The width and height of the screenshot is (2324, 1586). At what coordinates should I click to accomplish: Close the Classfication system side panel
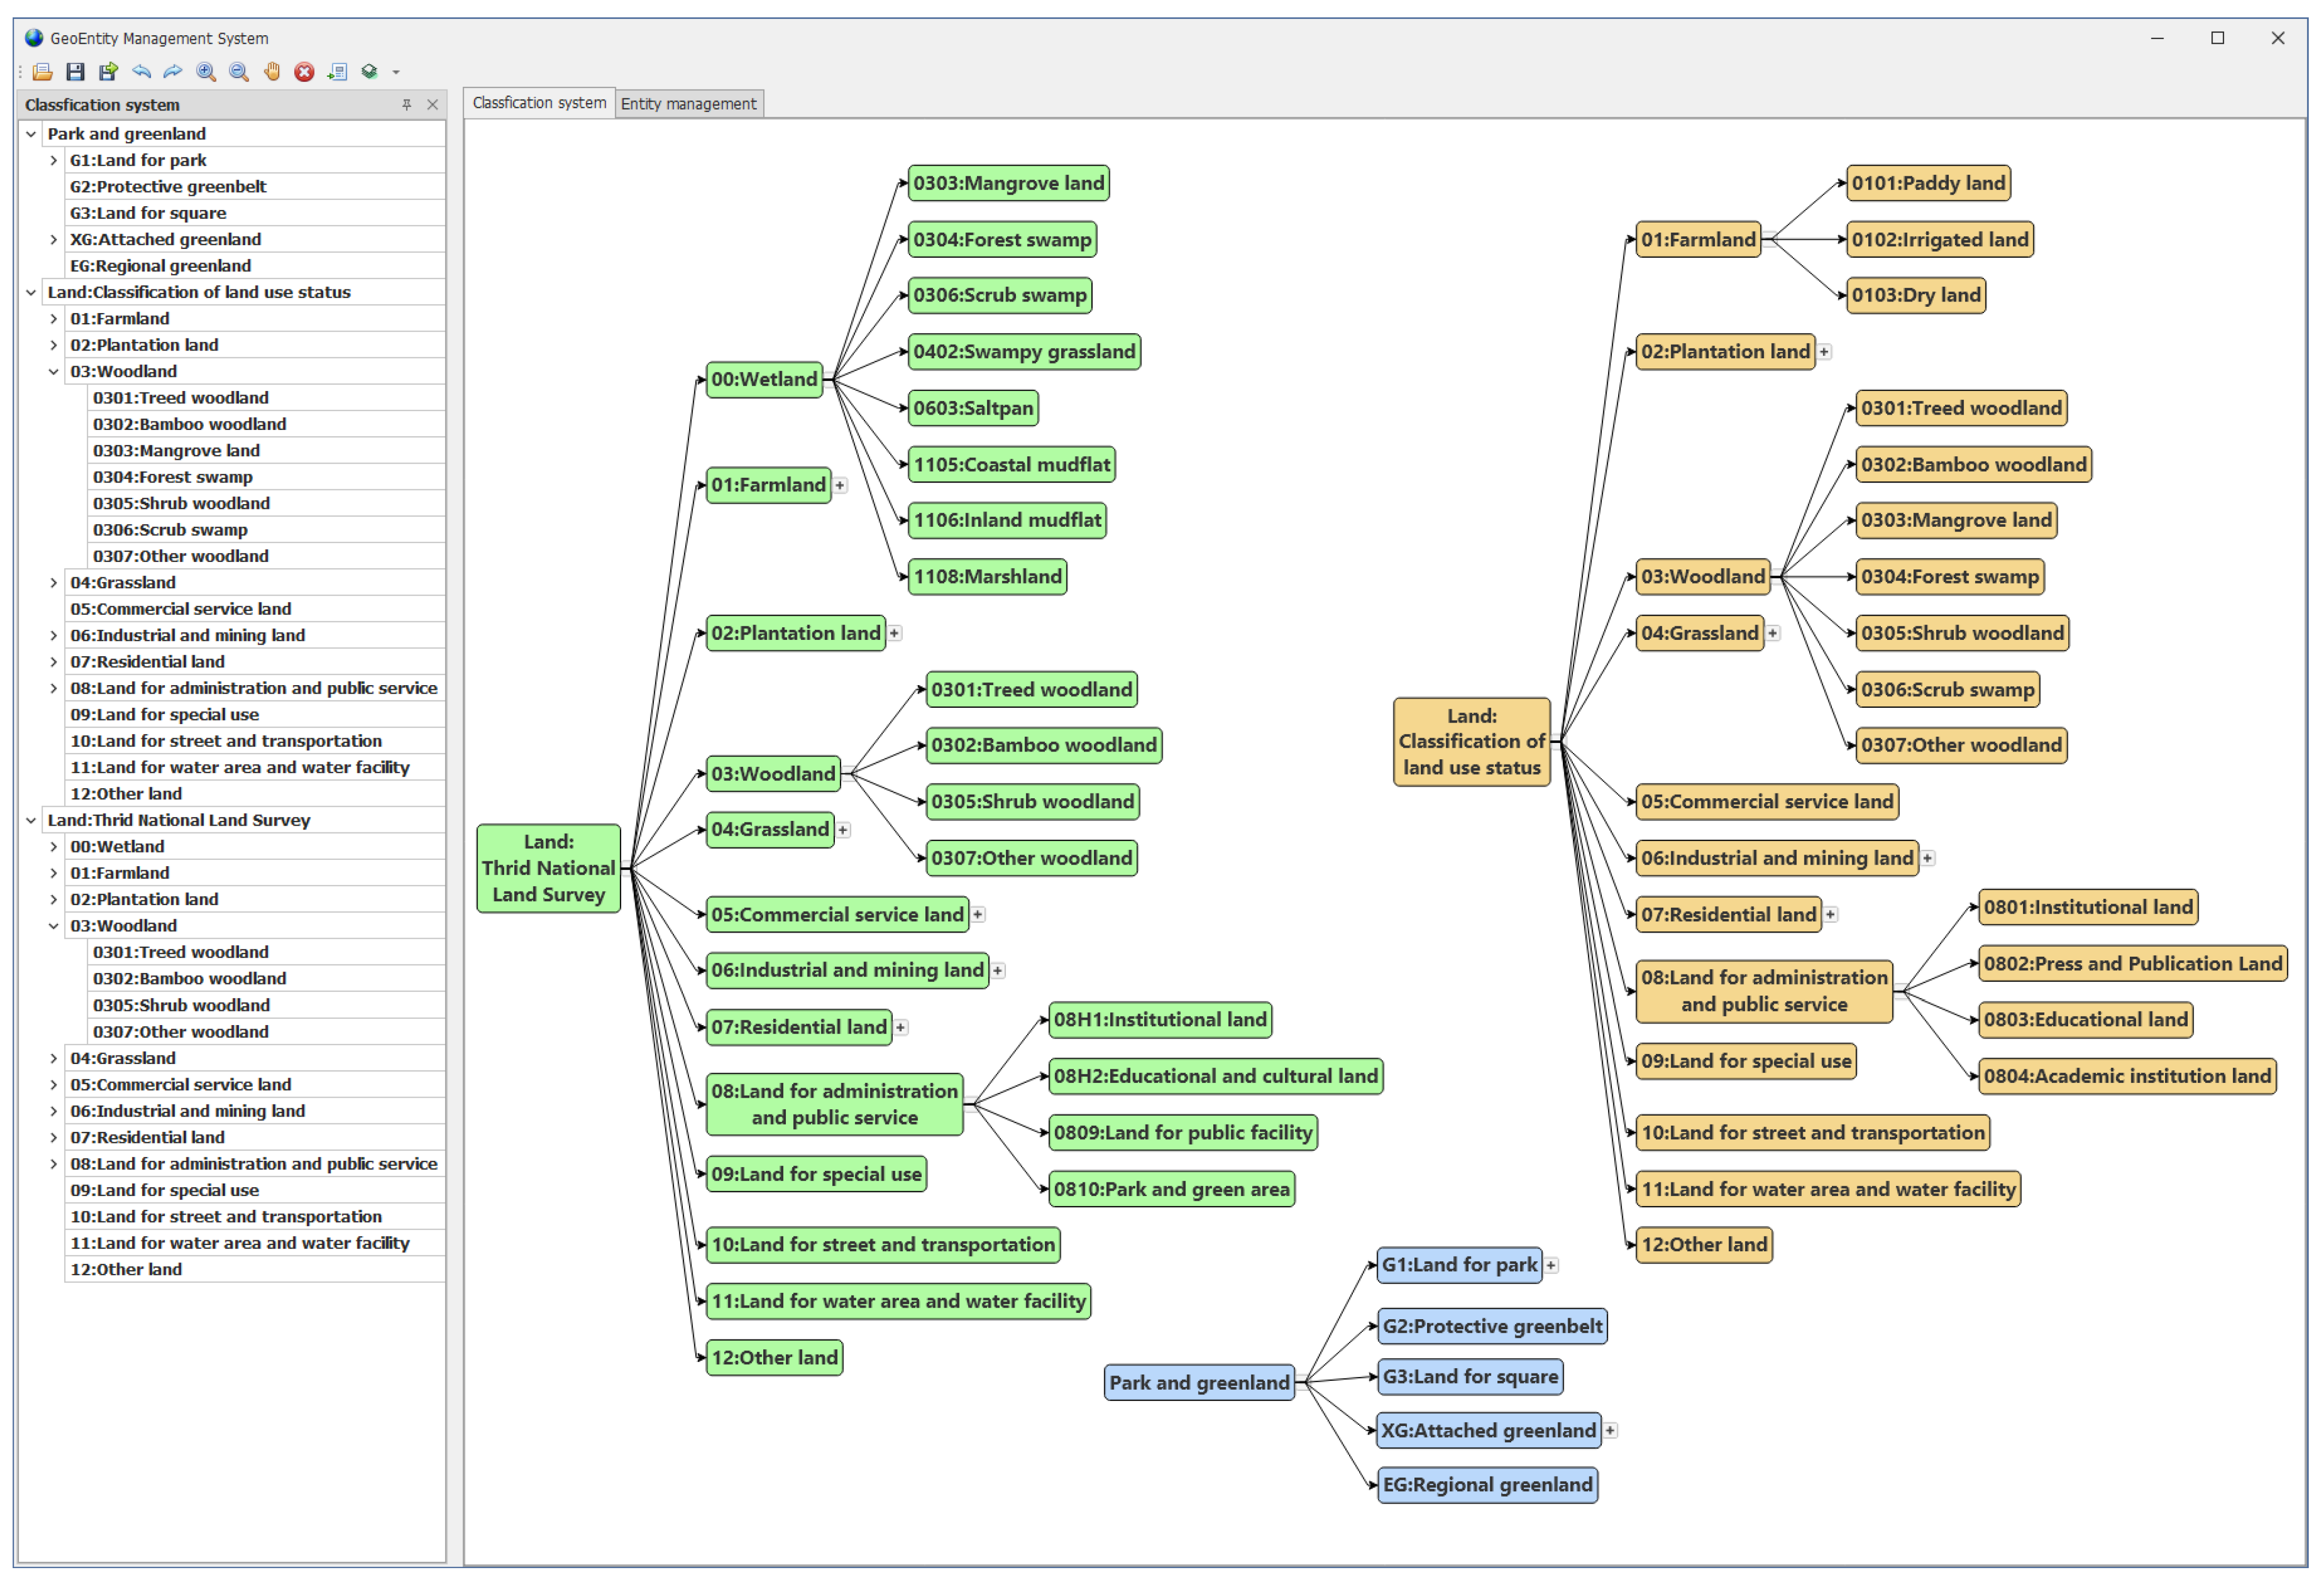tap(433, 105)
